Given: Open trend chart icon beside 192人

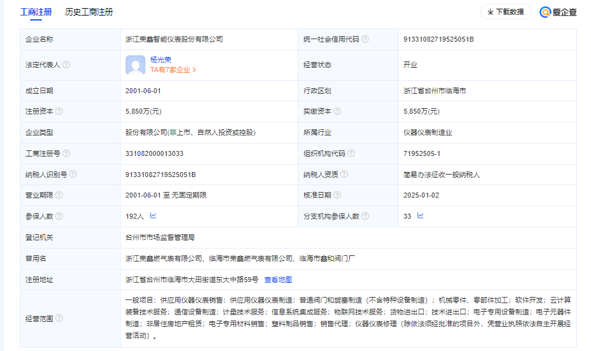Looking at the screenshot, I should click(x=153, y=216).
